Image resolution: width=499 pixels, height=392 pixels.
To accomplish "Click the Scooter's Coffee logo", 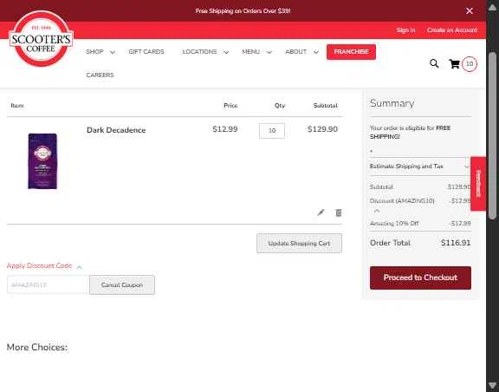I will pyautogui.click(x=42, y=39).
